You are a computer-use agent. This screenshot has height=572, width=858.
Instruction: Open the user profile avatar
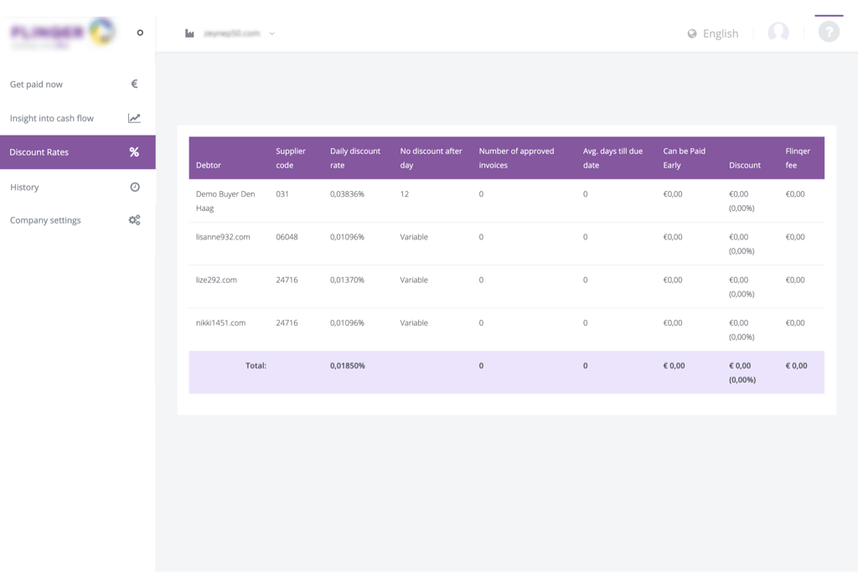click(778, 33)
